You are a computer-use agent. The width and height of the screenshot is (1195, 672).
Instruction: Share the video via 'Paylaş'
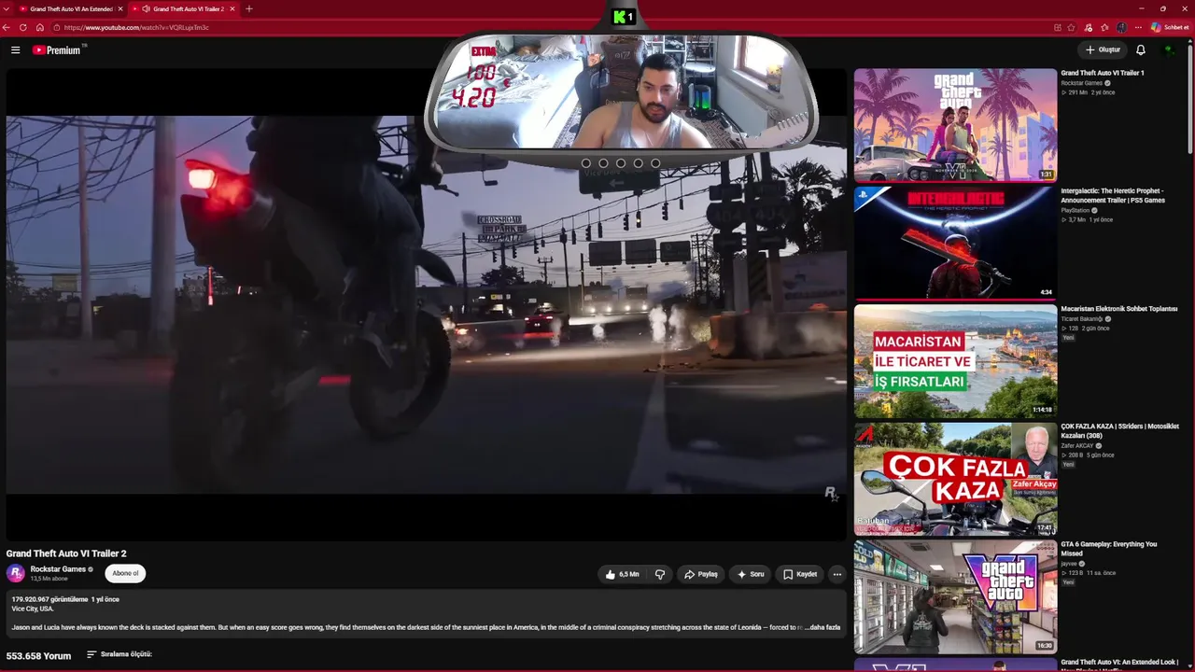click(x=701, y=575)
